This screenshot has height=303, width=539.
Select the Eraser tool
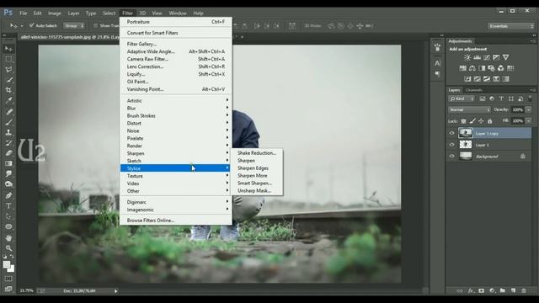click(8, 153)
